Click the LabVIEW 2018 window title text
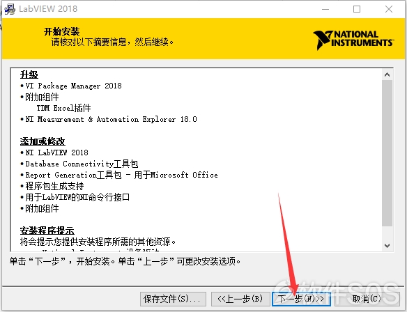Screen dimensions: 407x312 (x=48, y=9)
